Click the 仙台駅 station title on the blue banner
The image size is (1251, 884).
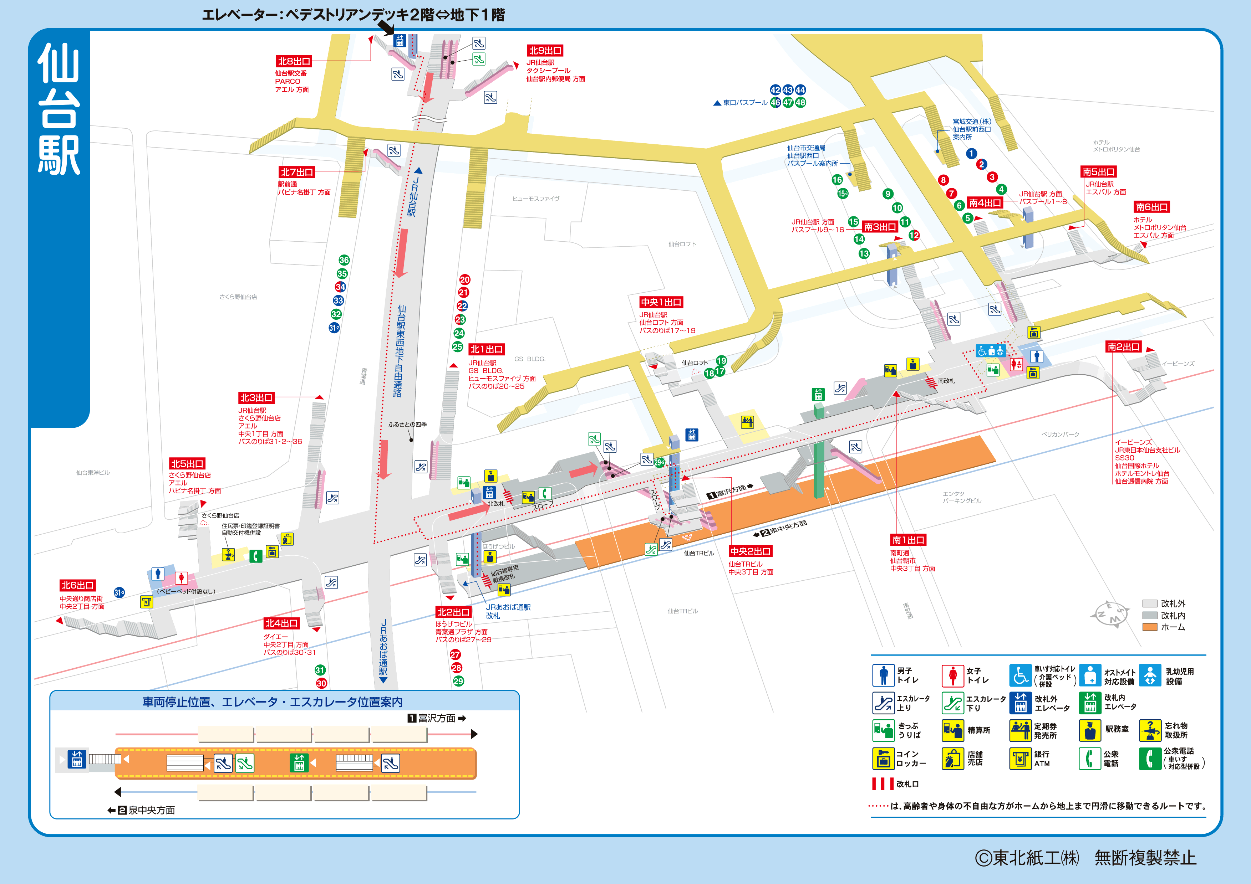59,109
